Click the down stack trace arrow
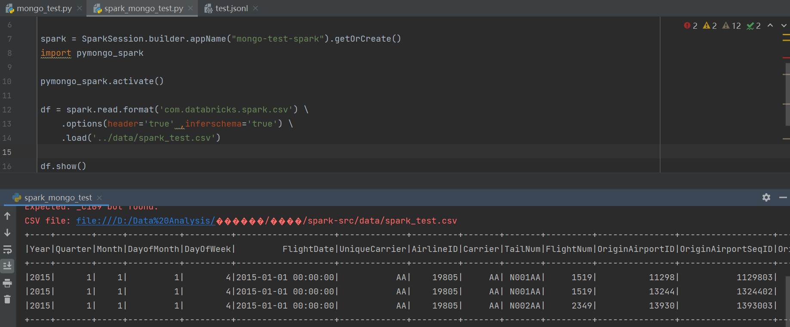Image resolution: width=790 pixels, height=327 pixels. click(7, 233)
